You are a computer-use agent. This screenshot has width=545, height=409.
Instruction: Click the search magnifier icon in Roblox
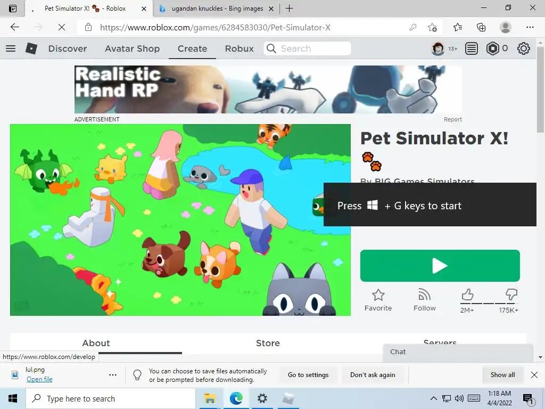(271, 48)
